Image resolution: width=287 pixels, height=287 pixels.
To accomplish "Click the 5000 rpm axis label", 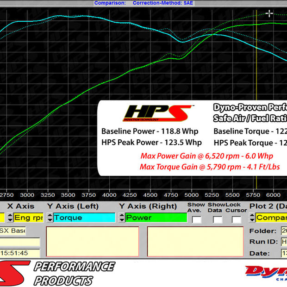I will [192, 195].
